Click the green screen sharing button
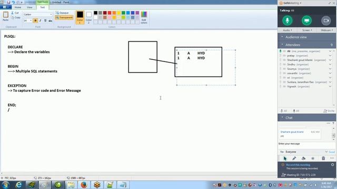 point(306,20)
